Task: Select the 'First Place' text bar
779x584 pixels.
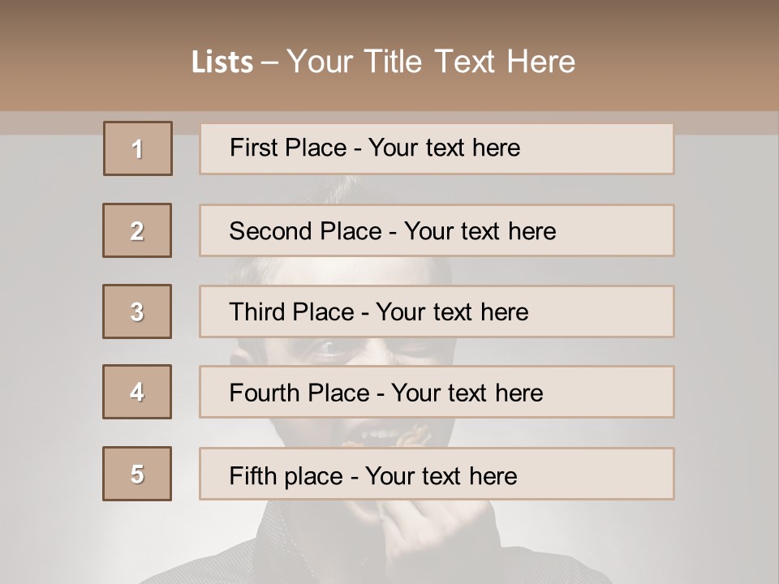Action: [437, 148]
